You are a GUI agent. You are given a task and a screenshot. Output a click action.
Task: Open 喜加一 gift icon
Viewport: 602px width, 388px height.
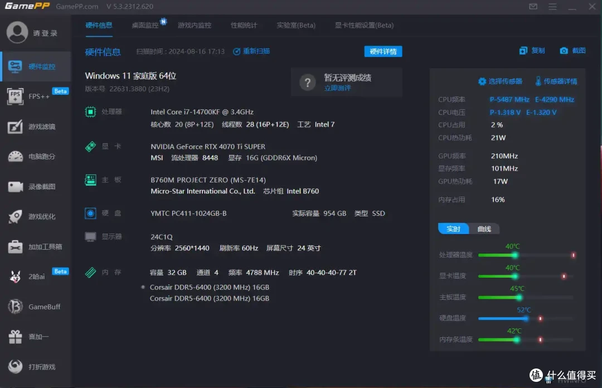click(x=16, y=337)
